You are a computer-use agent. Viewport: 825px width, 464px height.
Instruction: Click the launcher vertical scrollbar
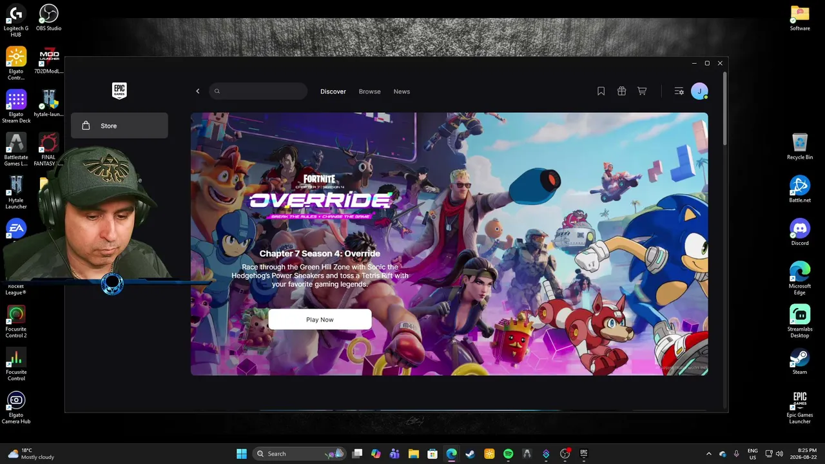tap(725, 110)
